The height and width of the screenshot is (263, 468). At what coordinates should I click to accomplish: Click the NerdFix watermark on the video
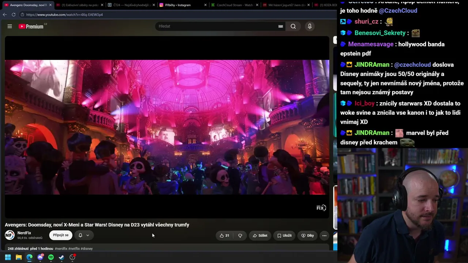pyautogui.click(x=321, y=208)
